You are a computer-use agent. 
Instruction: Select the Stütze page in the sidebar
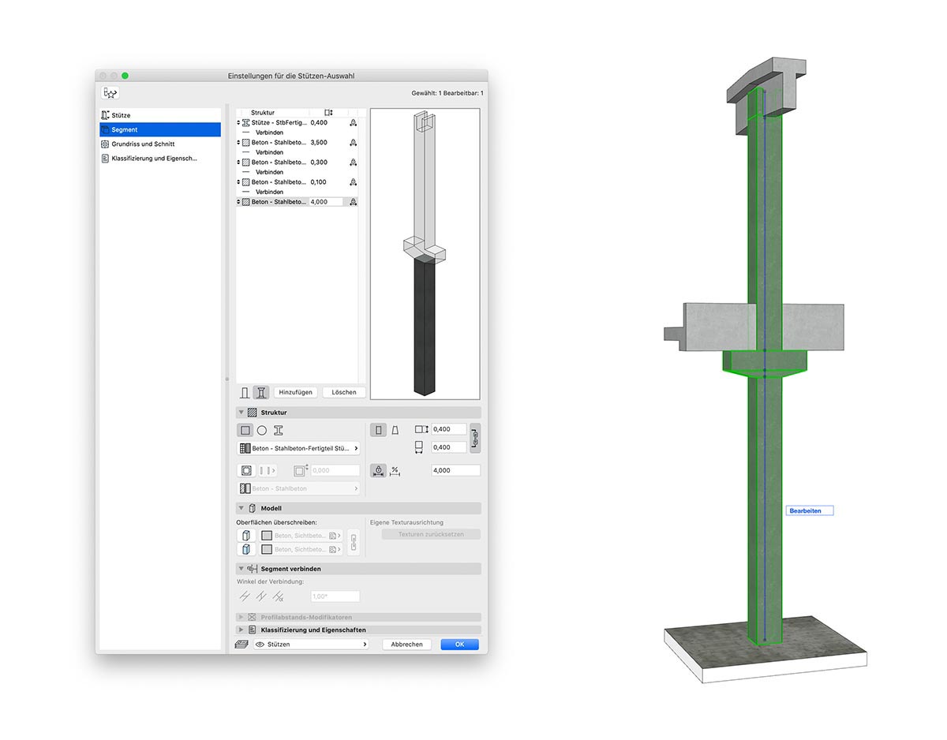(x=160, y=115)
